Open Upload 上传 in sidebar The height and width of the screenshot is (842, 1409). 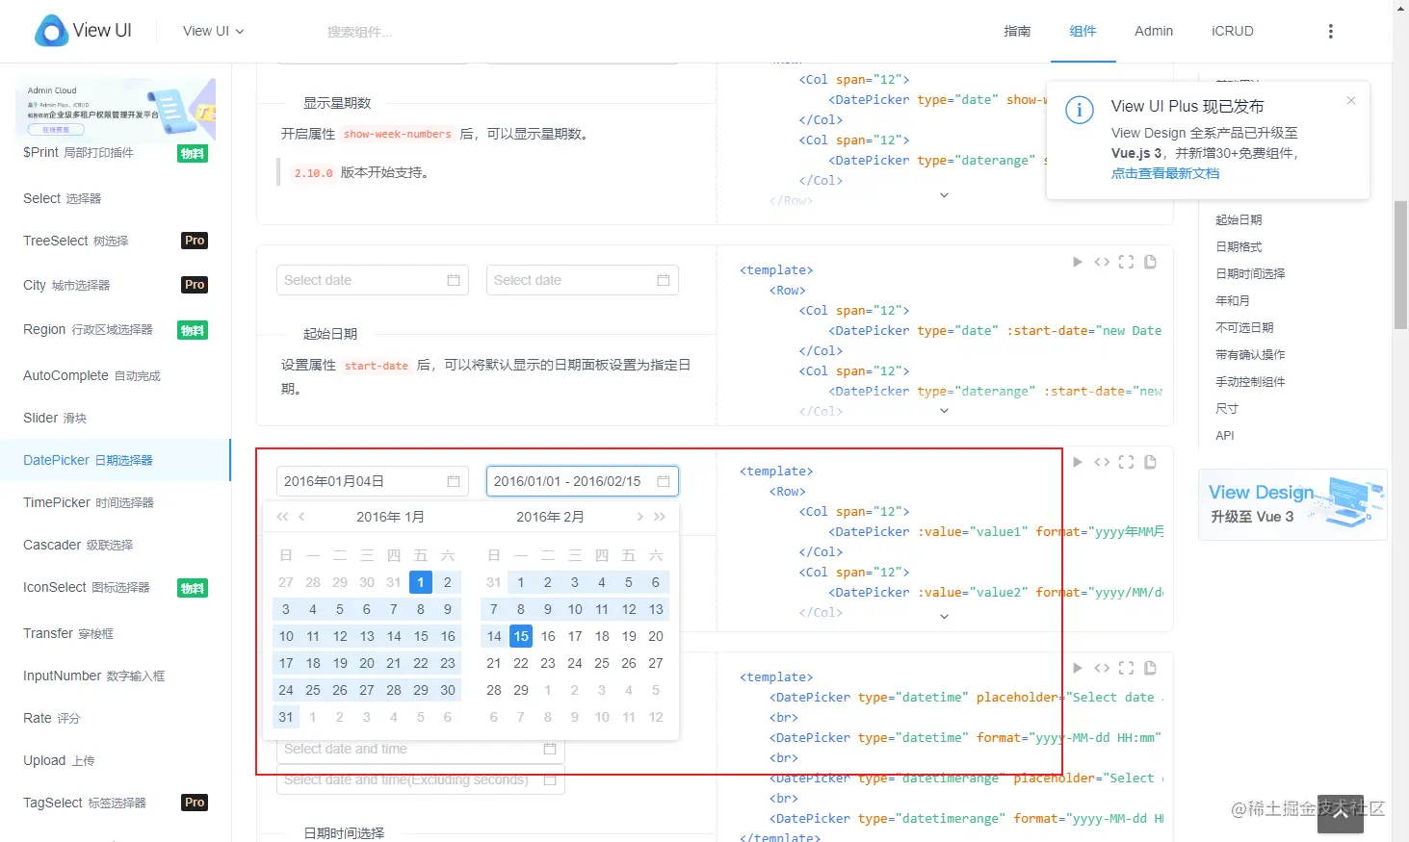pyautogui.click(x=116, y=760)
